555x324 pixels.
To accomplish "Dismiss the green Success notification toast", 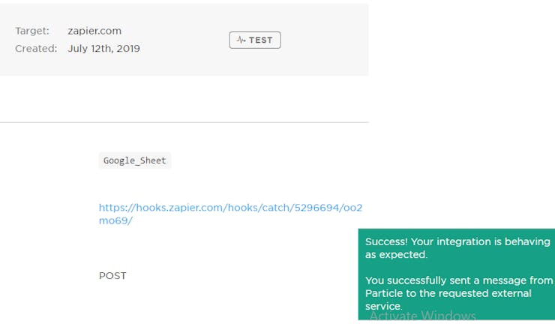I will (457, 274).
